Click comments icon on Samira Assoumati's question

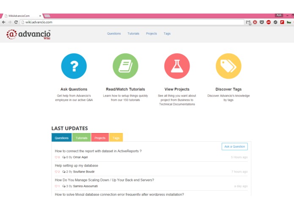click(x=64, y=186)
